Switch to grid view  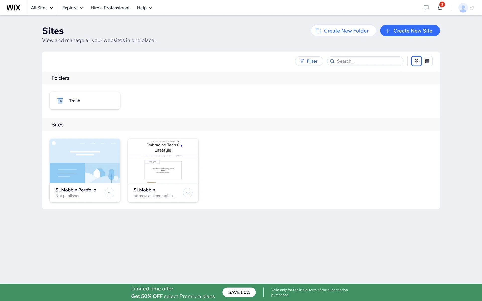click(x=416, y=61)
